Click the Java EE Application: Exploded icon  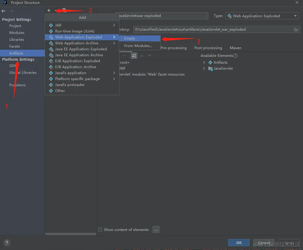point(51,49)
